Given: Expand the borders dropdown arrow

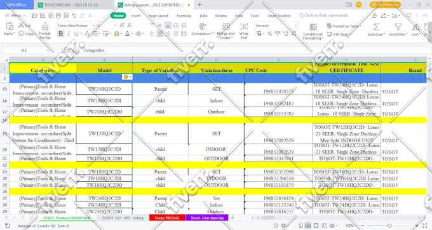Looking at the screenshot, I should point(100,34).
